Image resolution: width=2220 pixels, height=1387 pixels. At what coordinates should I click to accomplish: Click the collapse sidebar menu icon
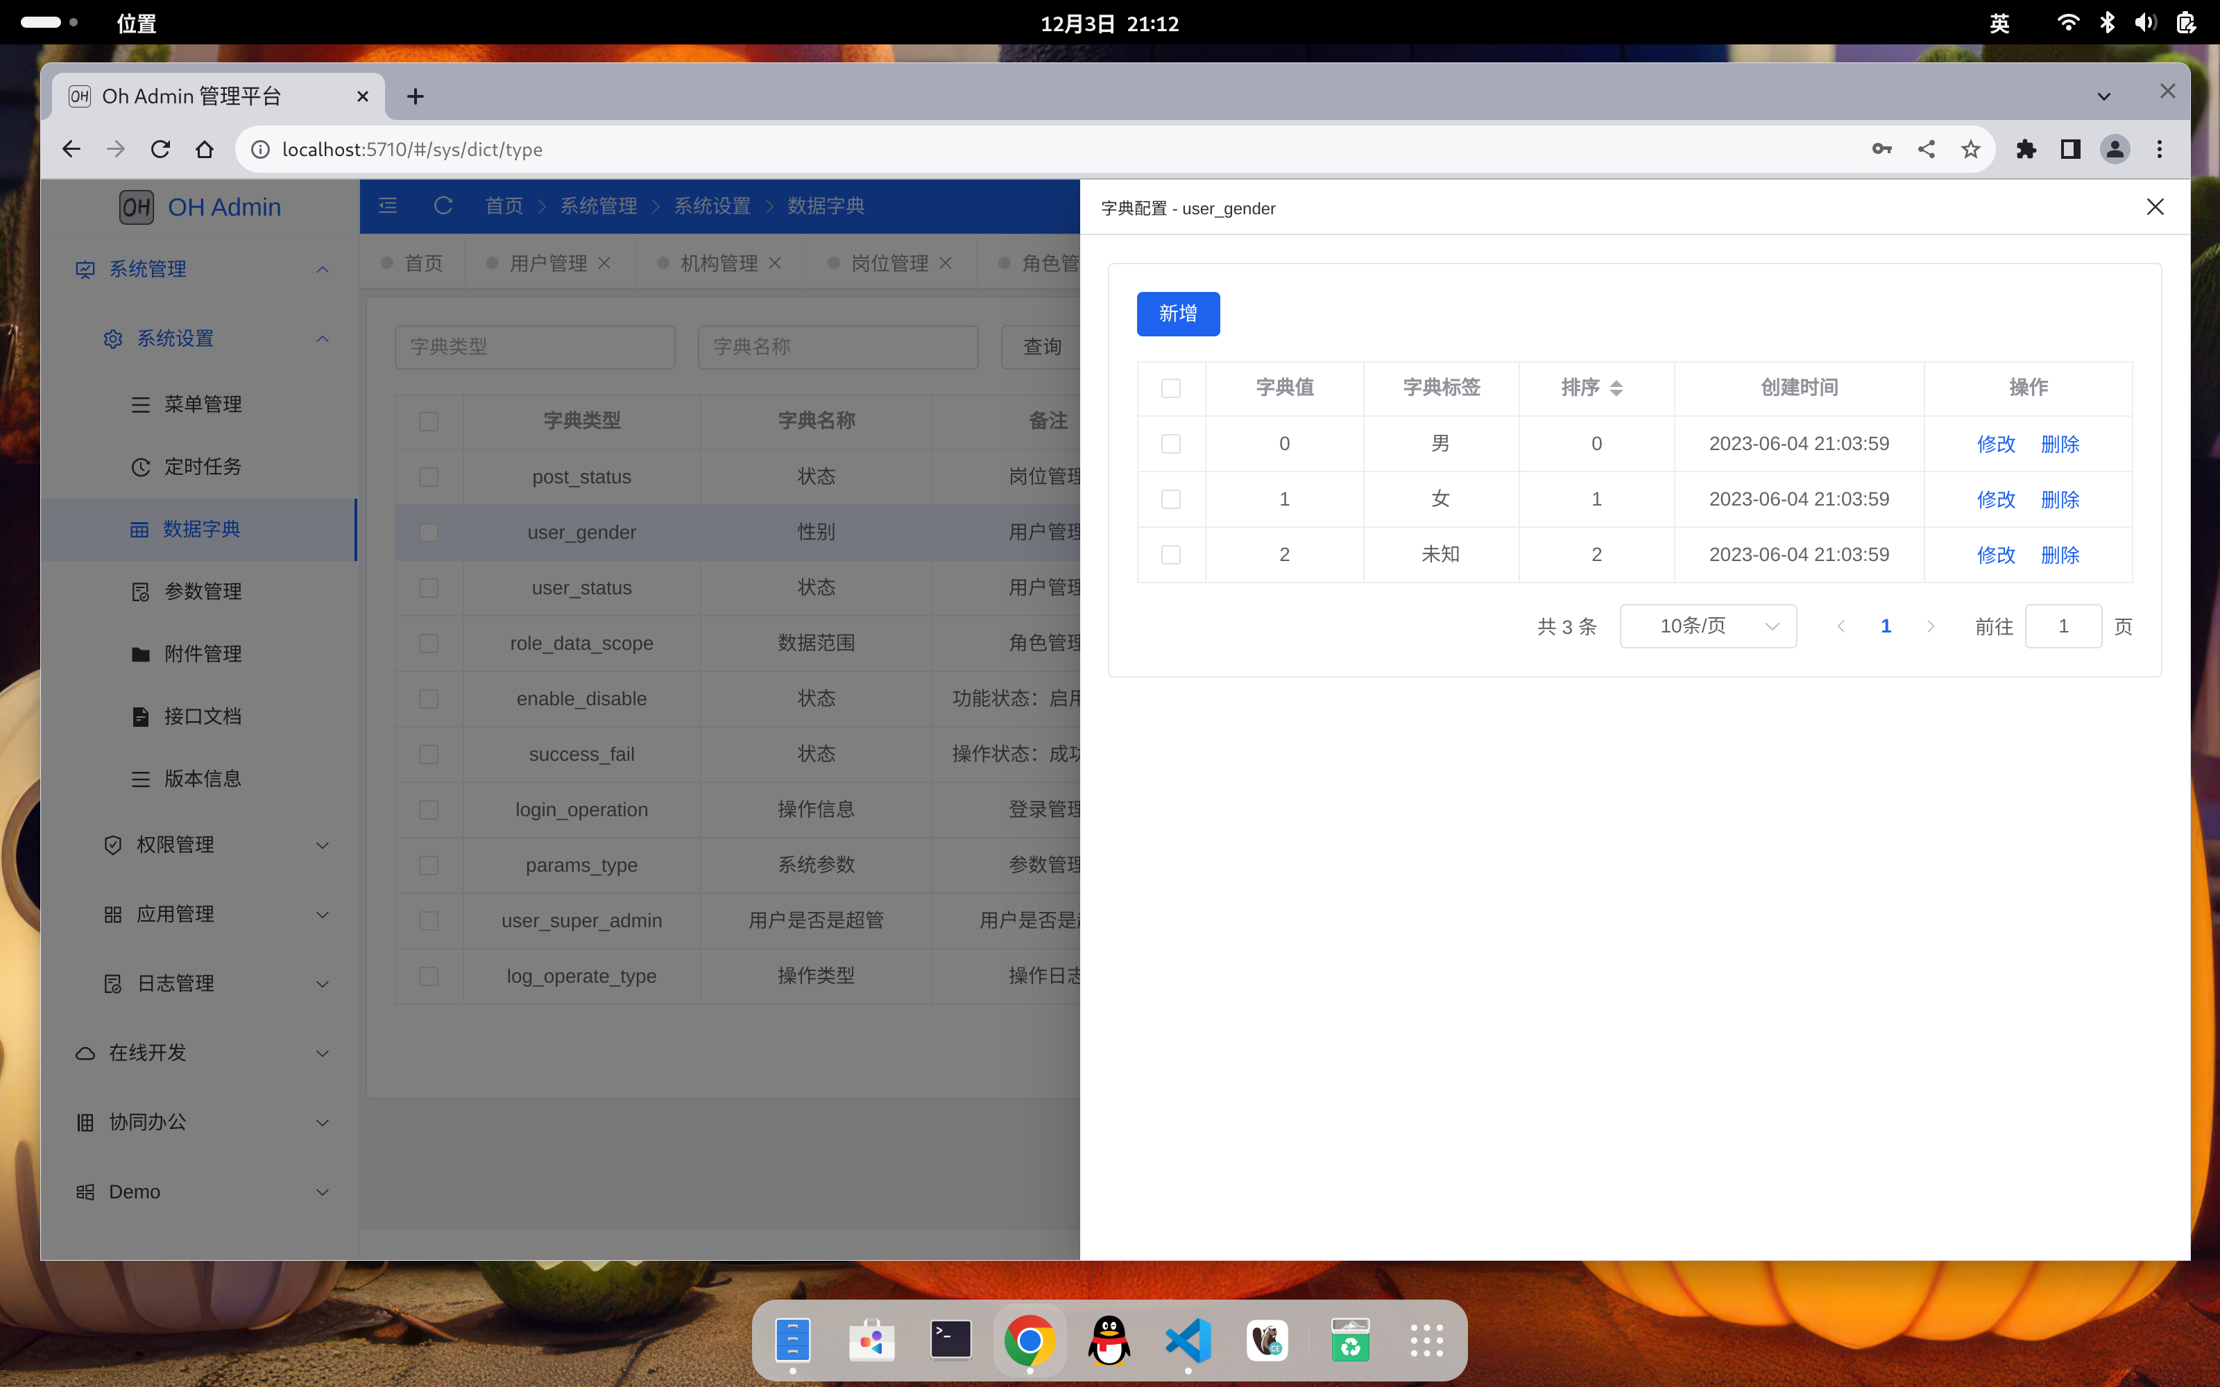click(388, 205)
